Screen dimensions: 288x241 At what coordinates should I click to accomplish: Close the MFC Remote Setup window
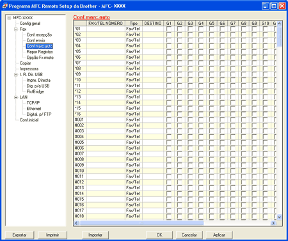point(282,6)
